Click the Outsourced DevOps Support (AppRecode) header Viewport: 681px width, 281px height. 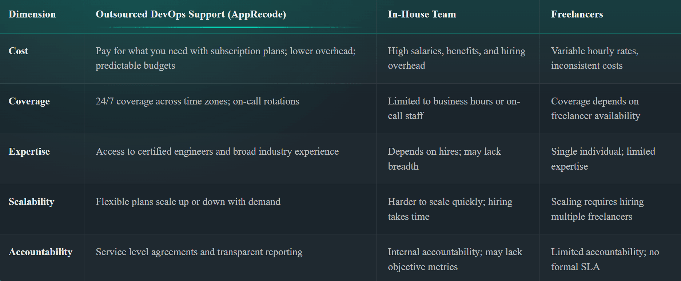[191, 14]
